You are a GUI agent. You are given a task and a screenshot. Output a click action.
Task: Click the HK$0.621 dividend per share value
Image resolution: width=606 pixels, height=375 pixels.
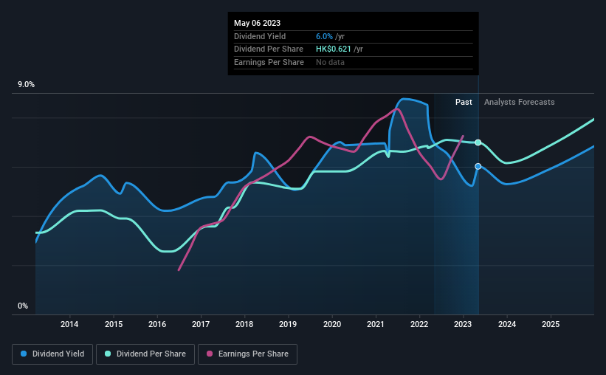point(333,49)
